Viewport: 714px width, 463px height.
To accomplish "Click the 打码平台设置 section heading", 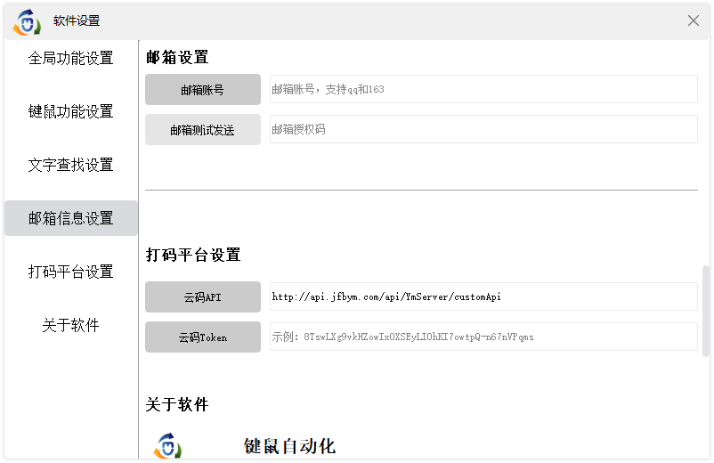I will pyautogui.click(x=193, y=255).
